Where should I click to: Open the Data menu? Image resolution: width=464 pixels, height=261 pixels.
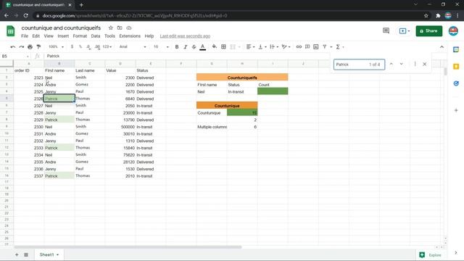95,36
